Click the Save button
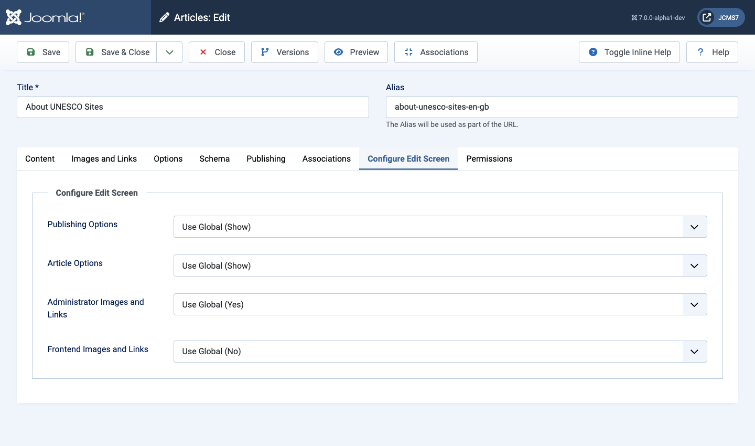 [x=43, y=52]
